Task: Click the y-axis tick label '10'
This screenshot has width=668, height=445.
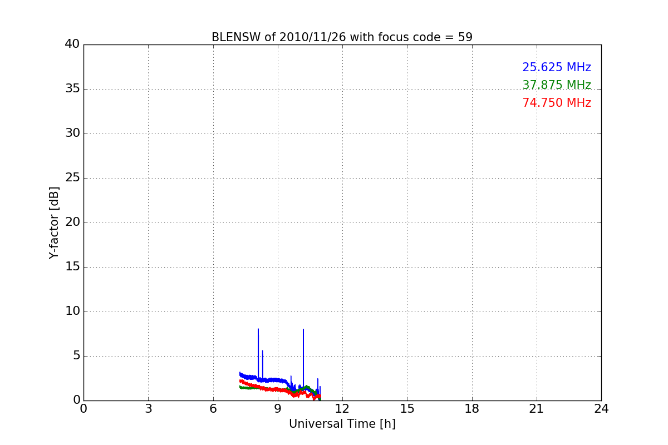Action: [x=72, y=311]
